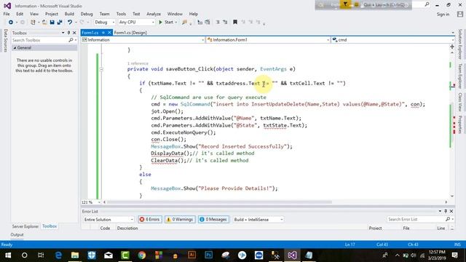
Task: Open the Toolbox window position dropdown
Action: (63, 33)
